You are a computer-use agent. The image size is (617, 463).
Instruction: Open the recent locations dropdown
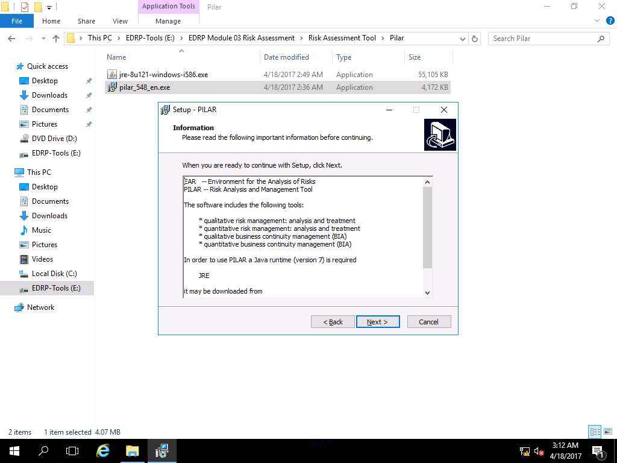pos(43,38)
